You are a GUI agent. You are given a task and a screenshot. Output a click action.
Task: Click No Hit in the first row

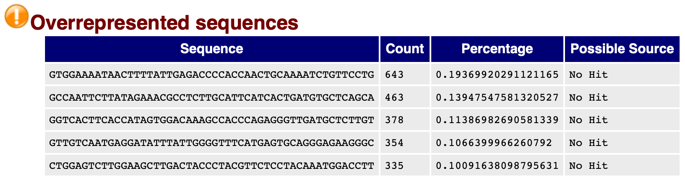point(588,75)
